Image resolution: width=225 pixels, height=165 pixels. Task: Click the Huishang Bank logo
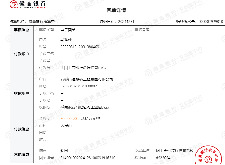click(x=27, y=5)
